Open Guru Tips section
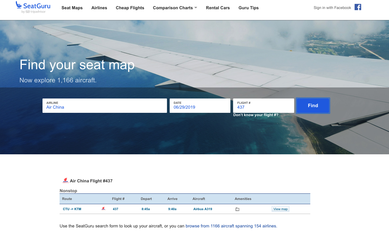 point(248,8)
